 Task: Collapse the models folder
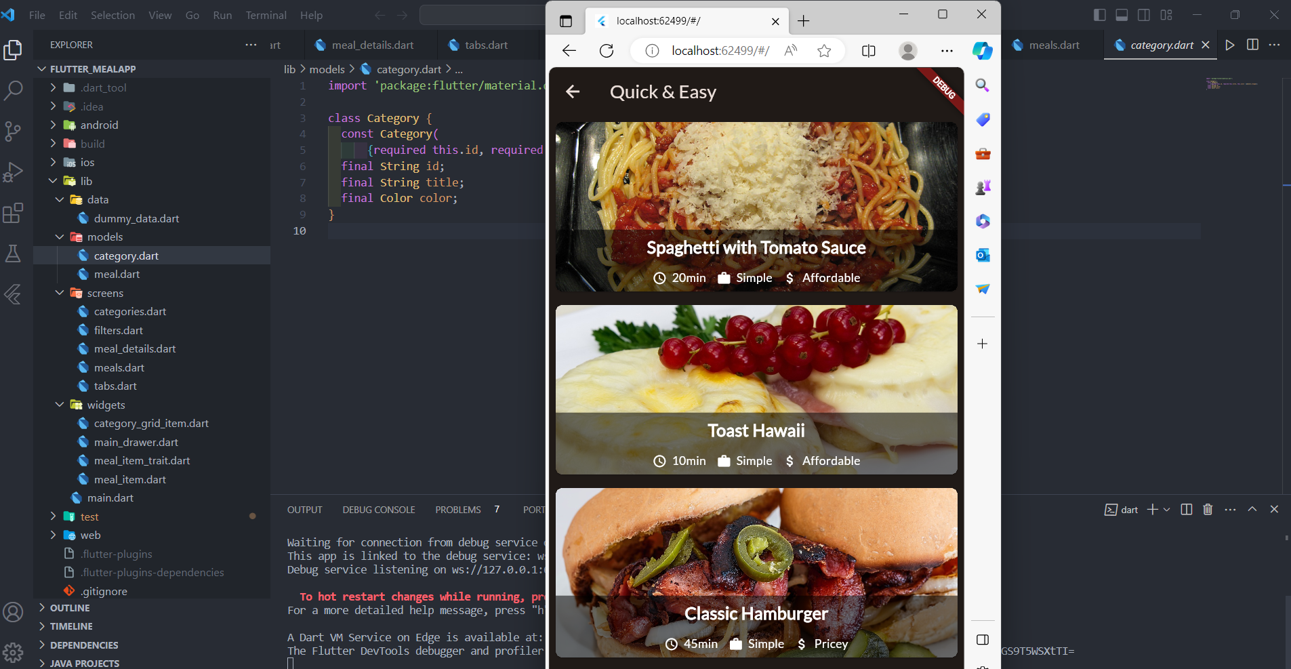click(x=104, y=237)
